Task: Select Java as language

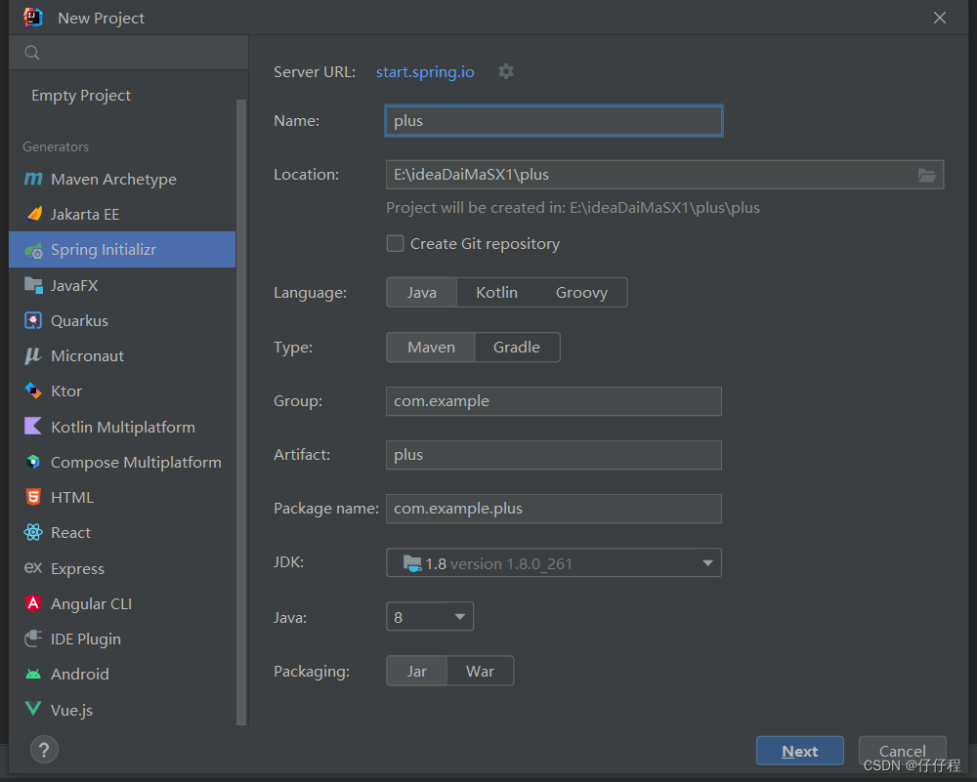Action: tap(422, 293)
